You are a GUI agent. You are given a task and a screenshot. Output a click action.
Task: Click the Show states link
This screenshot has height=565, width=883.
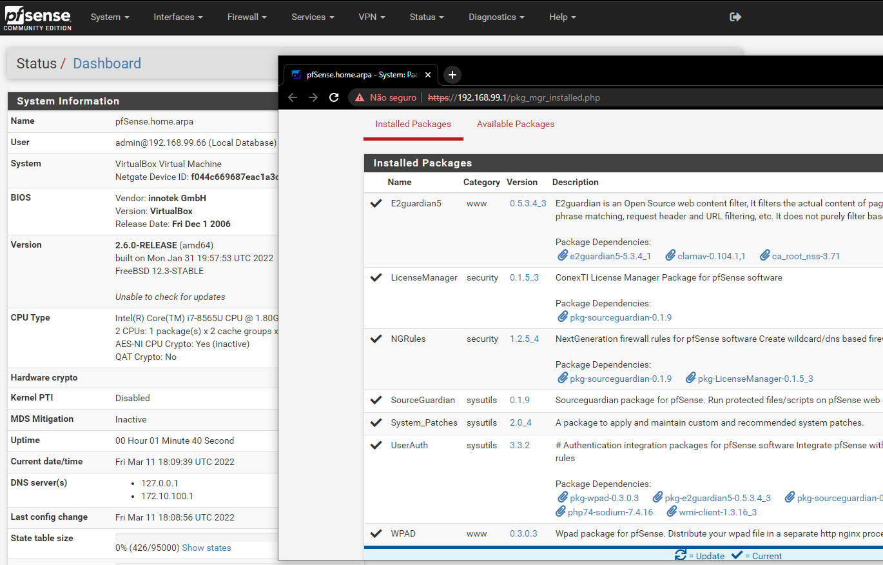(206, 548)
